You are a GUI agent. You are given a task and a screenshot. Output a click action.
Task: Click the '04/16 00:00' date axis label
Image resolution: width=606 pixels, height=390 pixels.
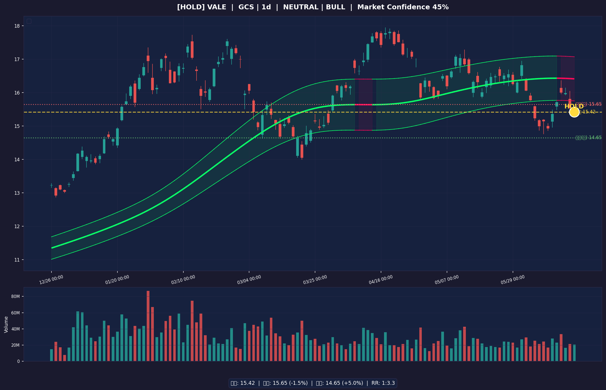point(381,280)
